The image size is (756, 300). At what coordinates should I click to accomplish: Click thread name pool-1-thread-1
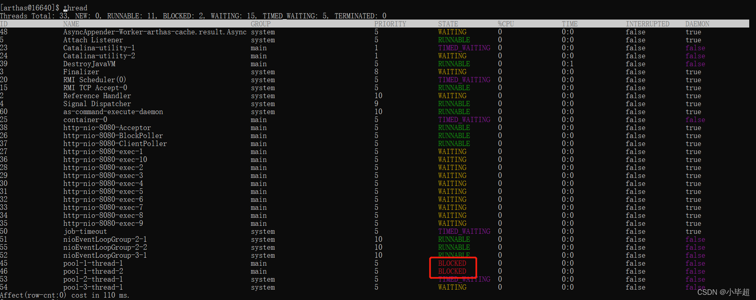click(x=93, y=263)
